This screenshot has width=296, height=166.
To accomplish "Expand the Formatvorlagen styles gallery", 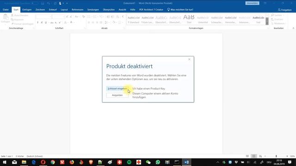I will (x=267, y=23).
